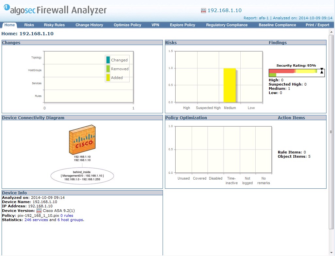Click the Security Rating marker arrows
335x256 pixels.
coord(322,71)
